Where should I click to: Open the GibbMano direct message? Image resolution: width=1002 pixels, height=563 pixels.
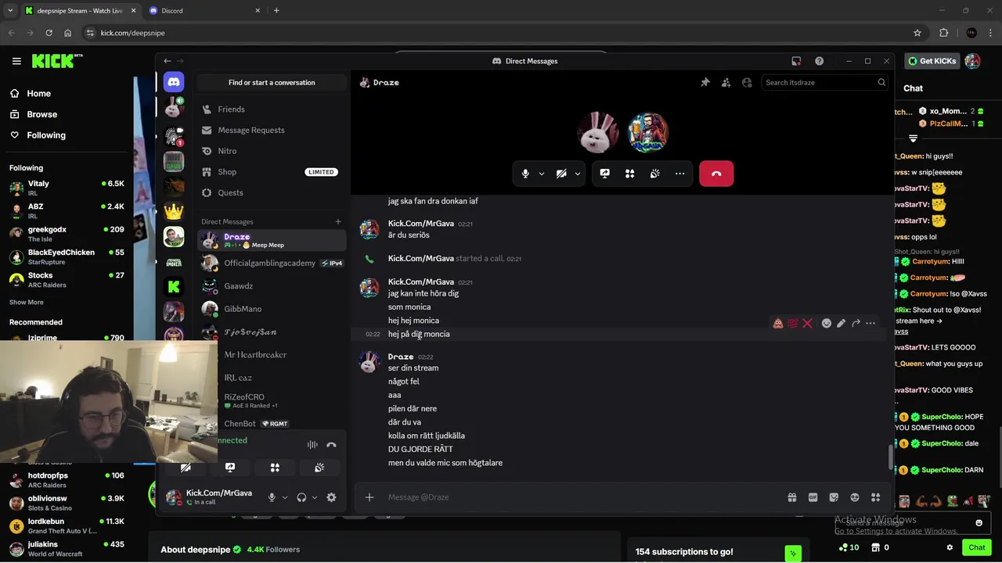tap(272, 309)
